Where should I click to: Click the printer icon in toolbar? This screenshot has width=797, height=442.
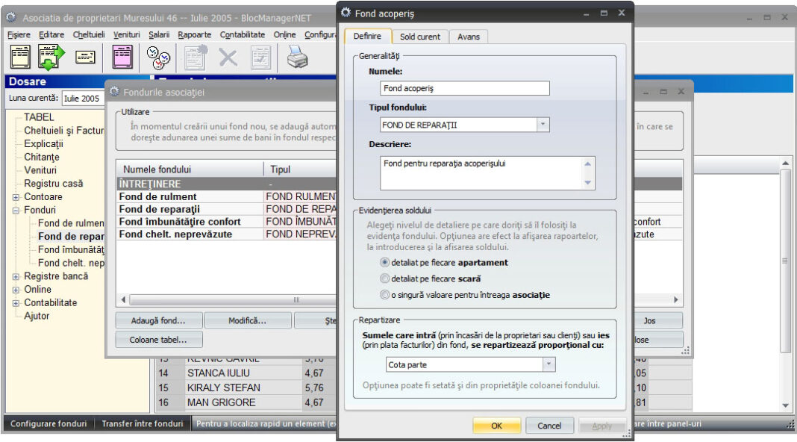pos(298,57)
